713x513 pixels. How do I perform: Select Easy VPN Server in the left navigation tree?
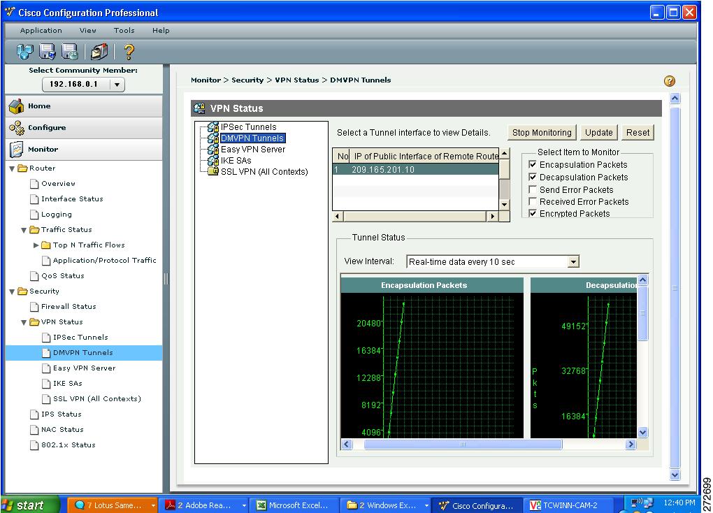click(84, 368)
